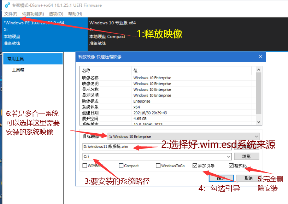
Task: Select the 映像名称 row label
Action: 90,78
